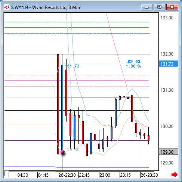Click the $2.43 measurement label
This screenshot has width=182, height=182.
tap(134, 62)
